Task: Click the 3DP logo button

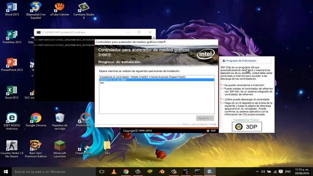Action: (x=247, y=127)
